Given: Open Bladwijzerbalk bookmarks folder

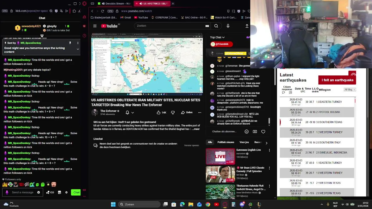Looking at the screenshot, I should click(104, 17).
